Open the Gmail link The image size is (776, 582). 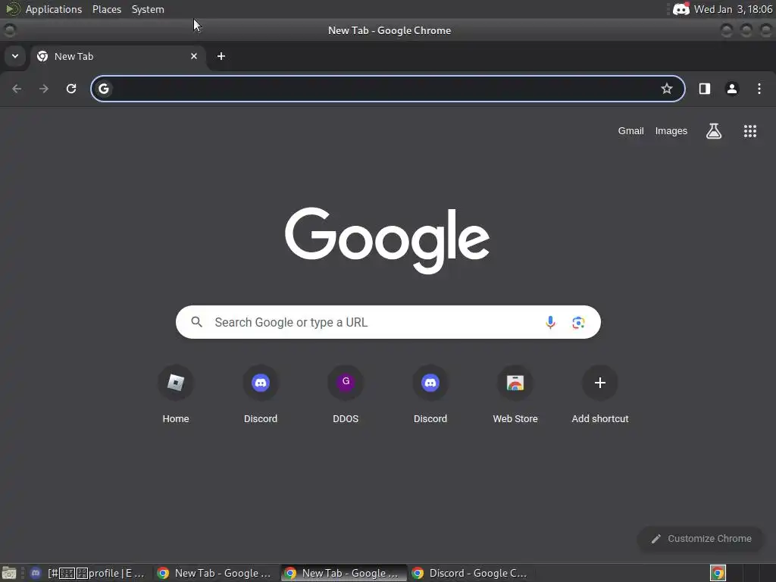coord(631,130)
